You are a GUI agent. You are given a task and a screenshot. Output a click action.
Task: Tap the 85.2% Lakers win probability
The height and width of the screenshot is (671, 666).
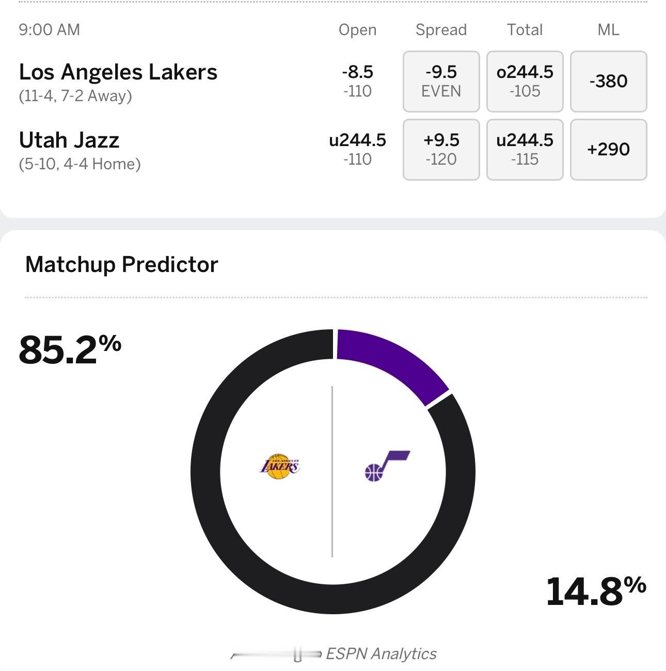pyautogui.click(x=69, y=350)
